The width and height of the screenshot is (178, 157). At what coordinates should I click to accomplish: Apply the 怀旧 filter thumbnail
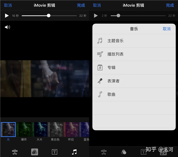[71, 129]
